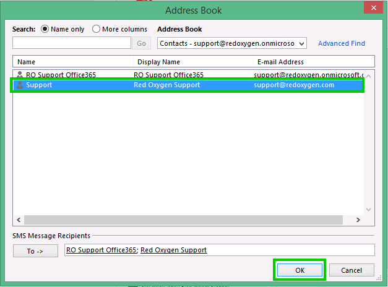388x287 pixels.
Task: Click the Support contact person icon
Action: click(x=20, y=85)
